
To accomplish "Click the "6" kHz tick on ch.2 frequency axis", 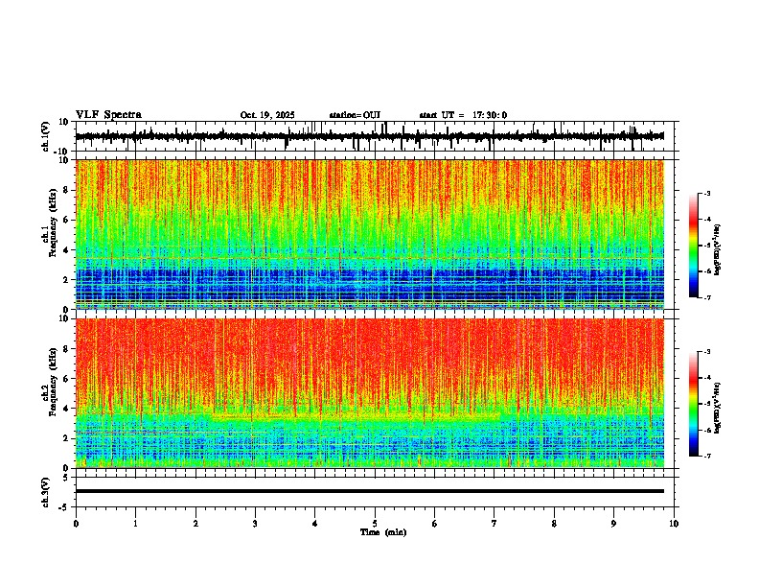I will coord(66,379).
